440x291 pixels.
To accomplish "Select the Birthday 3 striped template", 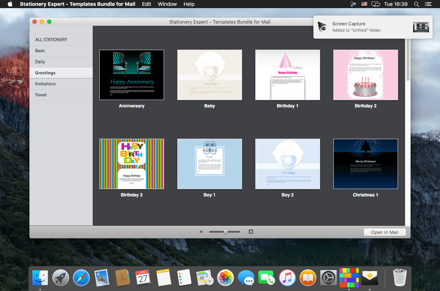I will click(132, 164).
